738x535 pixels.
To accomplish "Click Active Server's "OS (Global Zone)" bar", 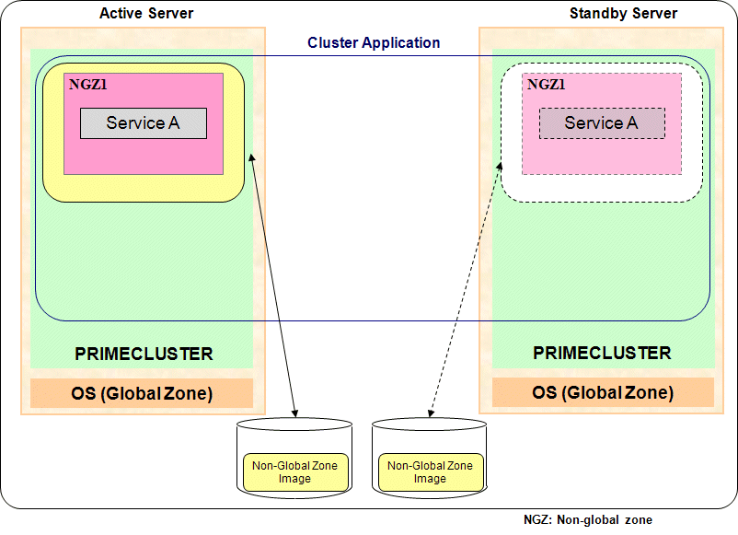I will tap(142, 393).
